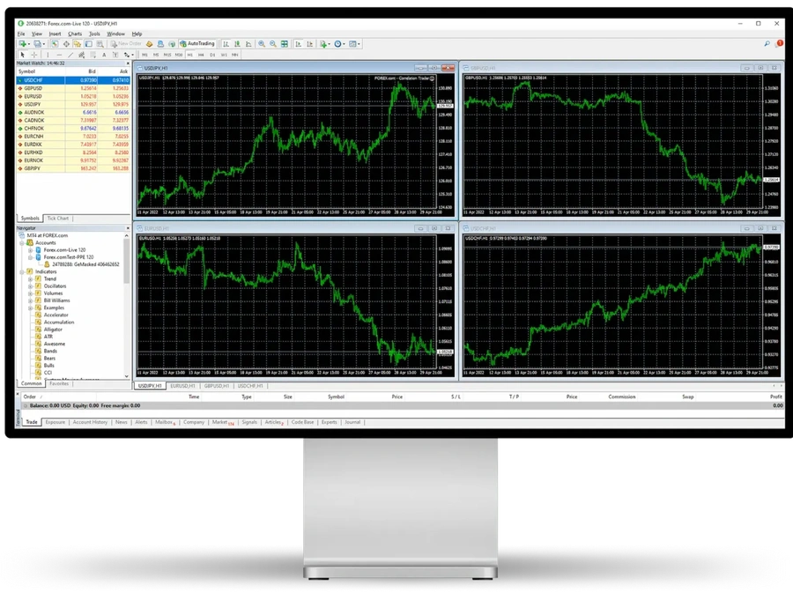Open the Charts menu
This screenshot has width=793, height=593.
click(x=75, y=33)
